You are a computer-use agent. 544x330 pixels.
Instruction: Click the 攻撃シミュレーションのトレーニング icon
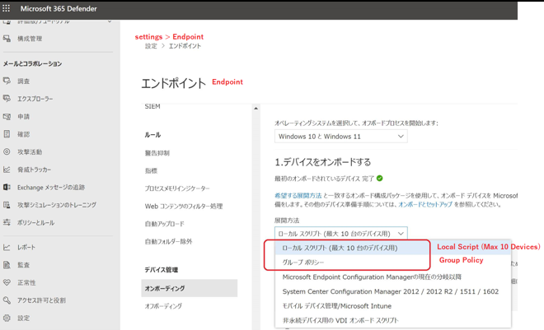coord(7,205)
